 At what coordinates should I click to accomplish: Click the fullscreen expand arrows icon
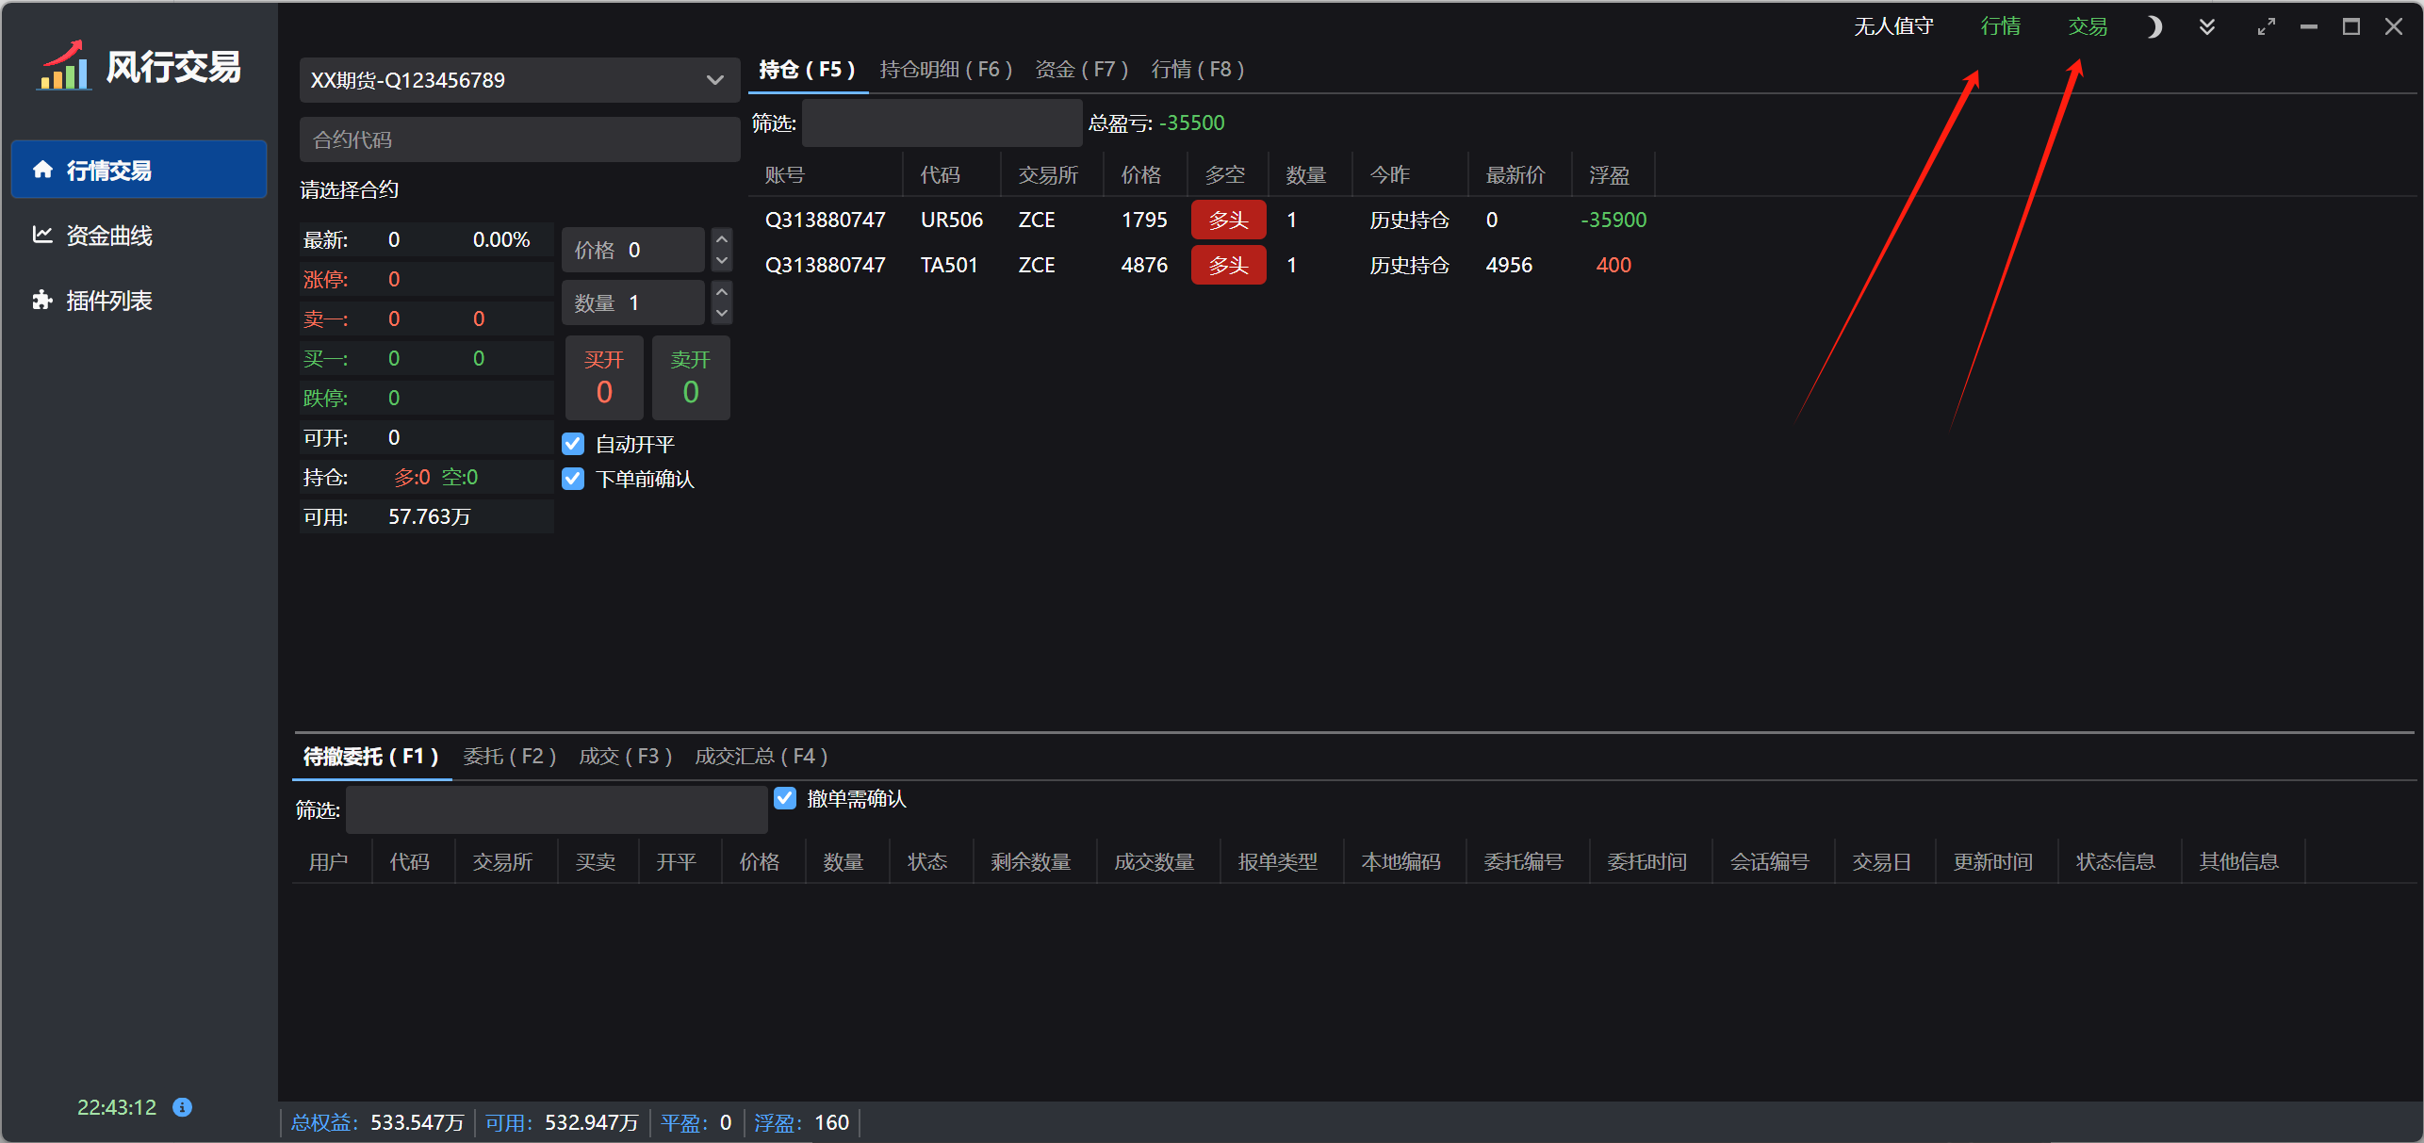2266,27
